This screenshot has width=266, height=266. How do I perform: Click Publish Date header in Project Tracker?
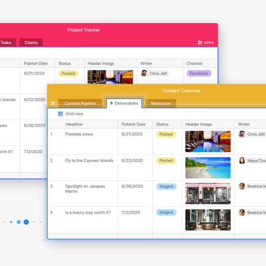(x=36, y=63)
